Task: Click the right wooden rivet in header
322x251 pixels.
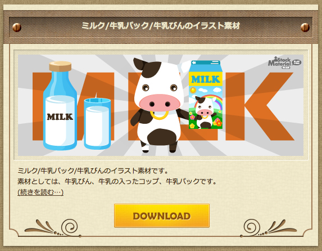Action: [x=305, y=28]
